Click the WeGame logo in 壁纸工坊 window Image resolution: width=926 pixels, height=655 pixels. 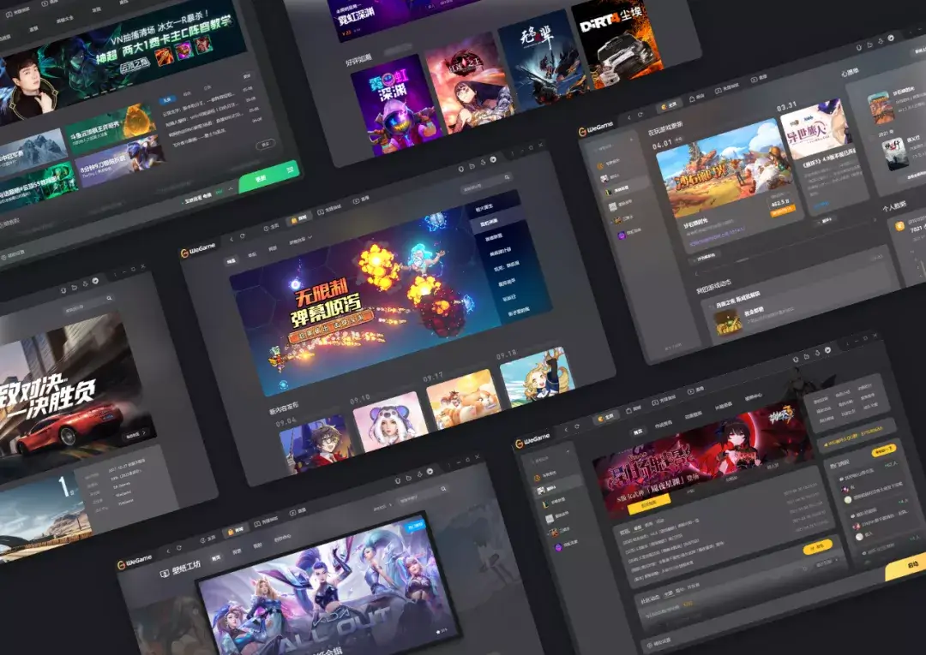point(135,562)
